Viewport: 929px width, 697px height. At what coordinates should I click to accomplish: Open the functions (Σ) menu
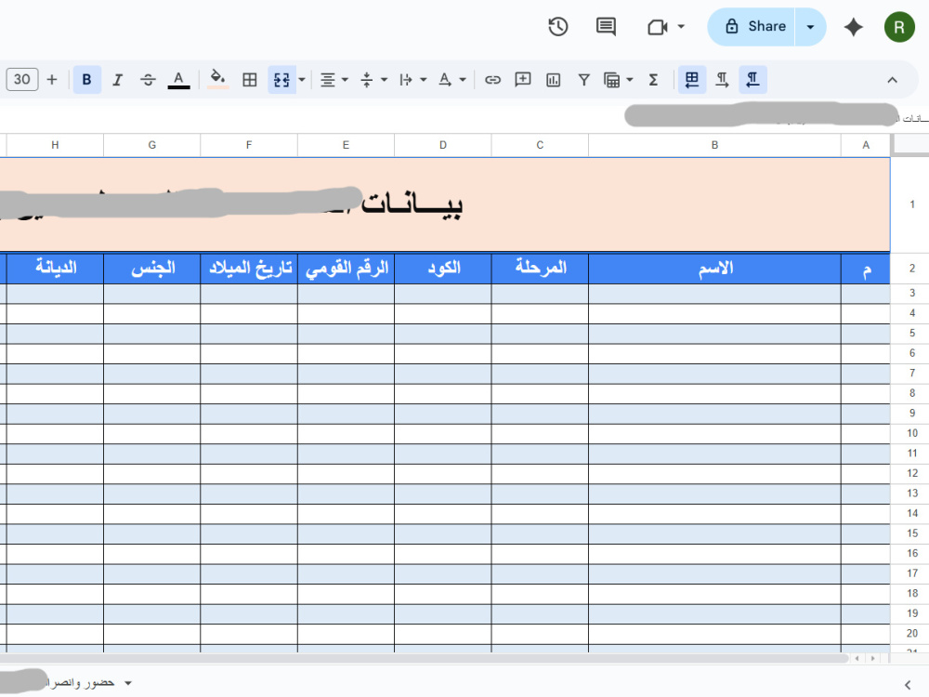point(654,79)
